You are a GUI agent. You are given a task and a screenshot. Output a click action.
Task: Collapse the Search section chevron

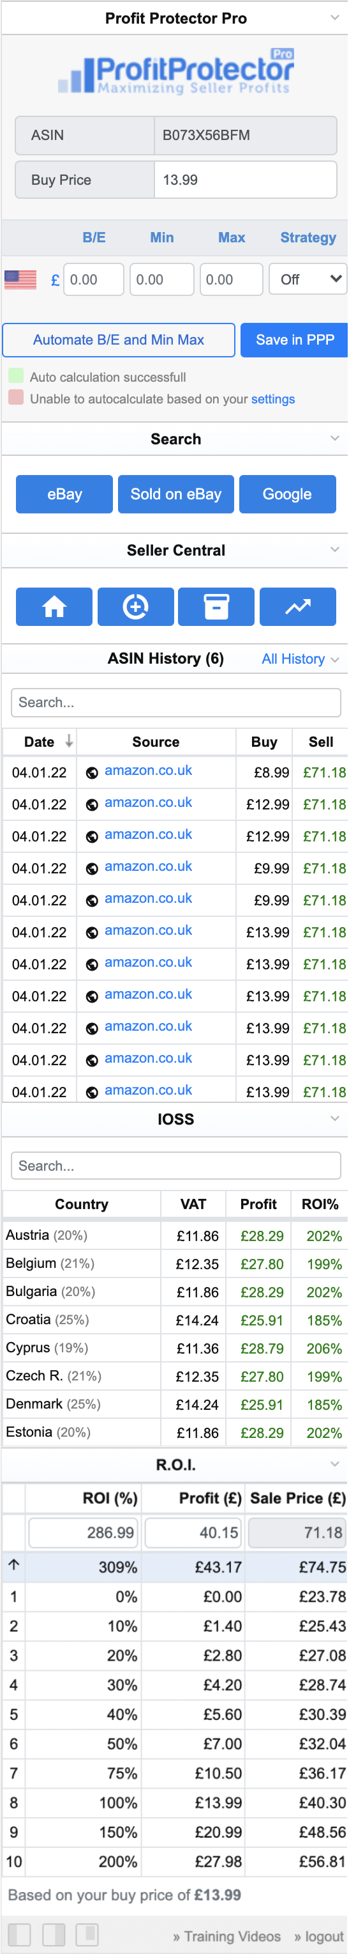point(334,439)
